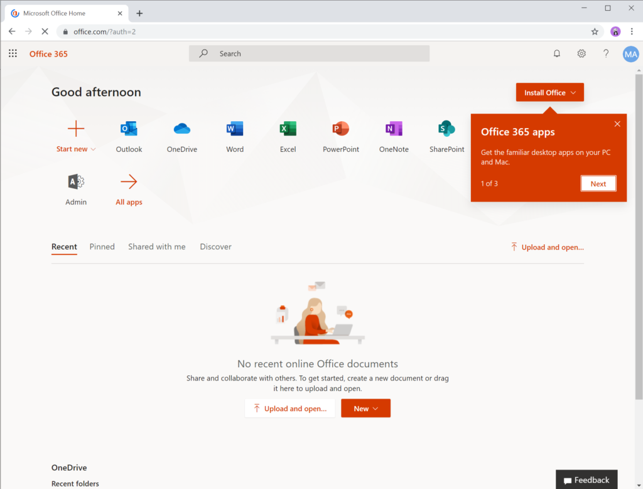Open the New document dropdown
This screenshot has width=643, height=489.
coord(365,408)
